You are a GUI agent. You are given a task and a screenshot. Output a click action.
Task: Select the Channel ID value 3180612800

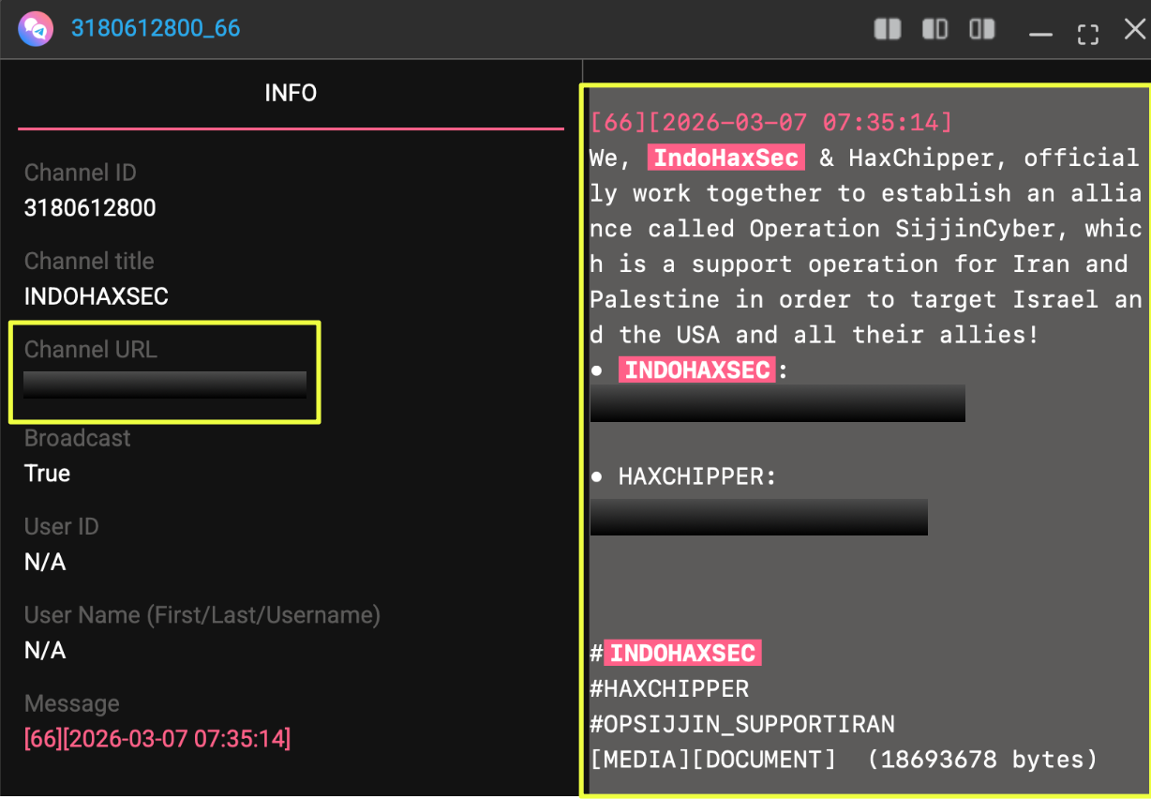click(x=90, y=208)
